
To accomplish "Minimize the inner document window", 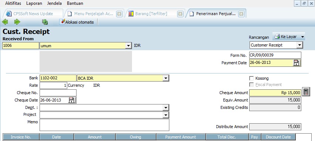I will pos(297,3).
